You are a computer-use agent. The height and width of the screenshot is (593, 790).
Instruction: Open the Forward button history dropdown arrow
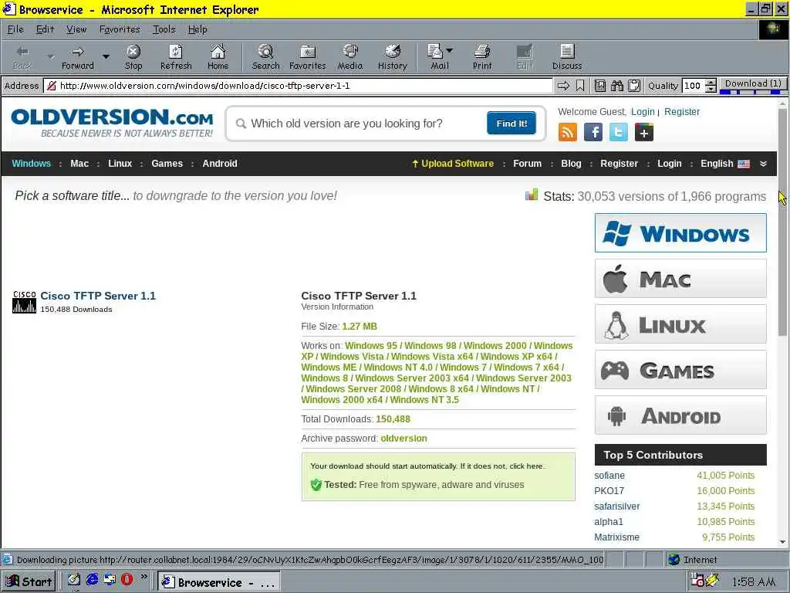pyautogui.click(x=106, y=56)
